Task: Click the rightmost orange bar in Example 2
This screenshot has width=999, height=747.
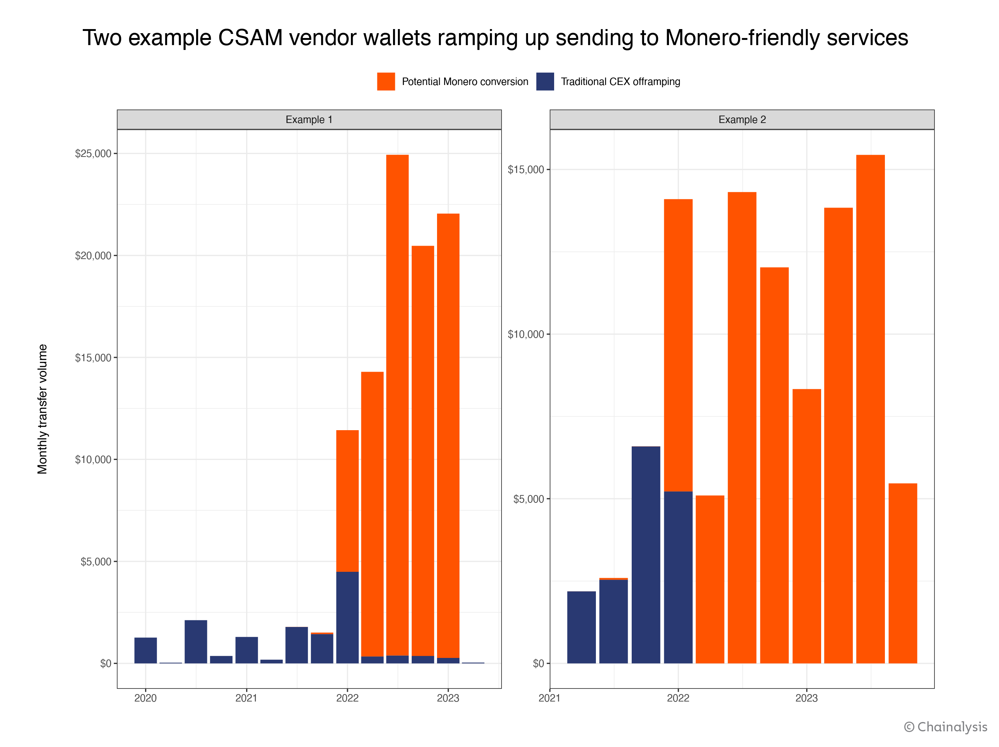Action: click(x=902, y=573)
